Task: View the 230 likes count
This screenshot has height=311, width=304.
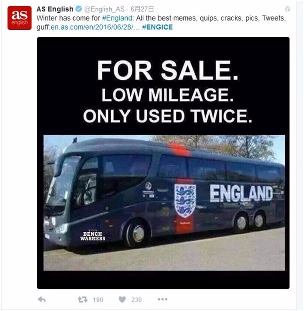Action: coord(136,300)
